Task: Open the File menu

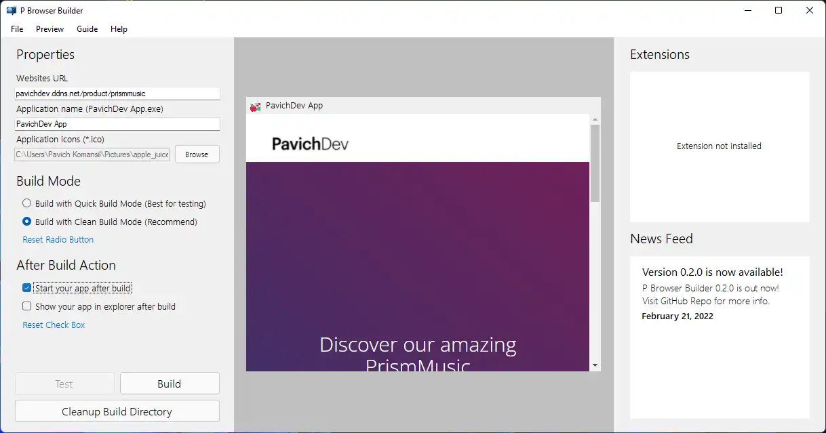Action: (x=17, y=29)
